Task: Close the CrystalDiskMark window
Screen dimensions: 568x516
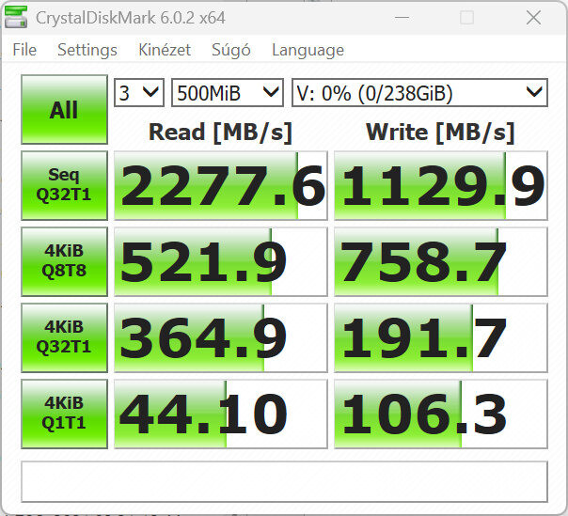Action: 533,17
